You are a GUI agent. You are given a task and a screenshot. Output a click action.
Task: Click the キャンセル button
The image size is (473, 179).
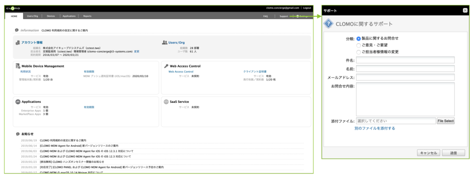point(429,153)
